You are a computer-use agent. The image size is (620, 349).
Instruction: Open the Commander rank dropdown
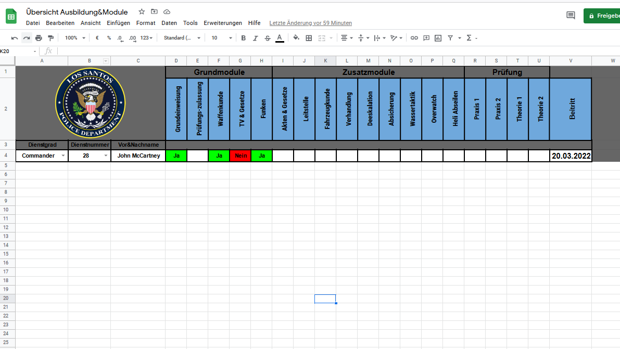(x=63, y=156)
